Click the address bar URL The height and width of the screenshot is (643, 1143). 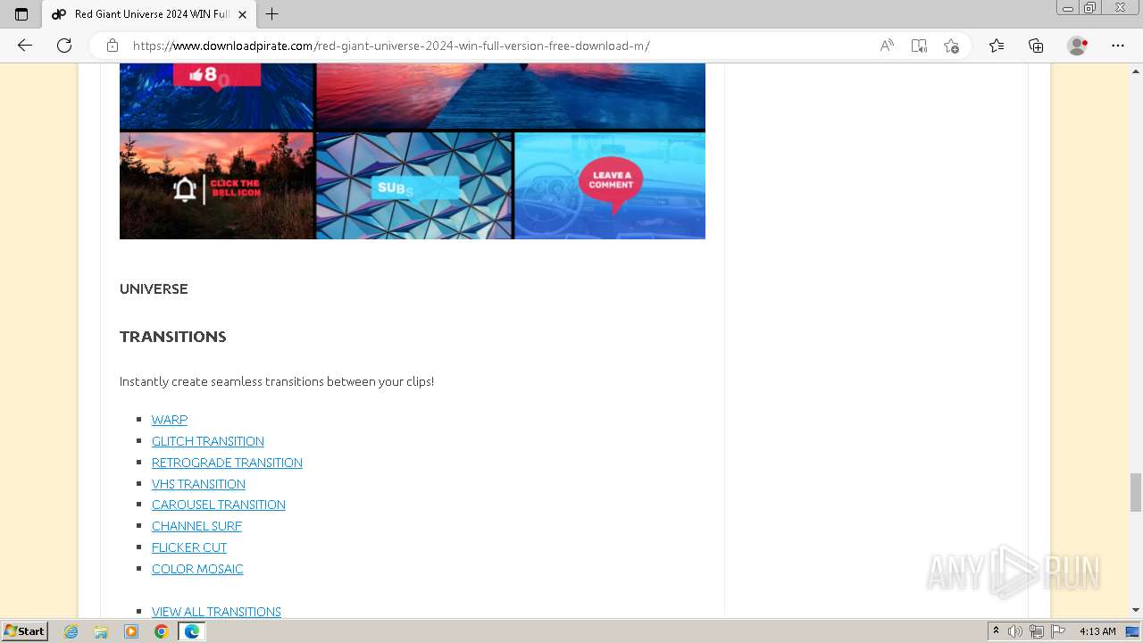click(x=390, y=46)
